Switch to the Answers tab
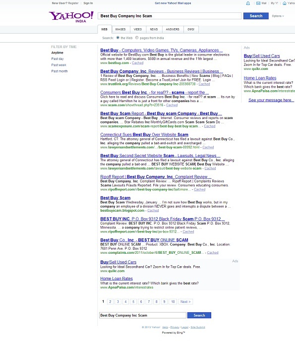This screenshot has width=295, height=342. point(173,29)
